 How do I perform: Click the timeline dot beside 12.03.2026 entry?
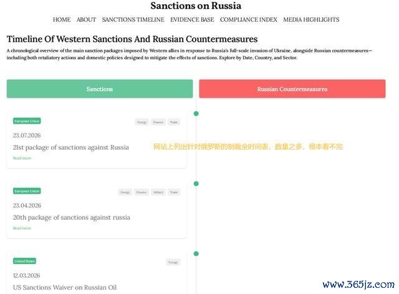coord(196,254)
